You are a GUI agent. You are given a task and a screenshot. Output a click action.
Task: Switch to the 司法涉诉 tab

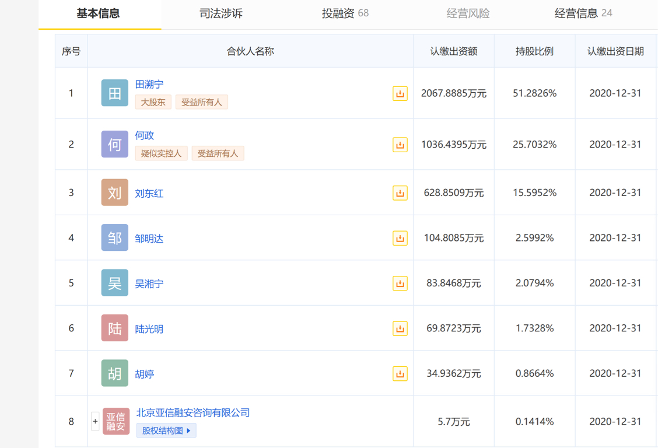pyautogui.click(x=221, y=13)
